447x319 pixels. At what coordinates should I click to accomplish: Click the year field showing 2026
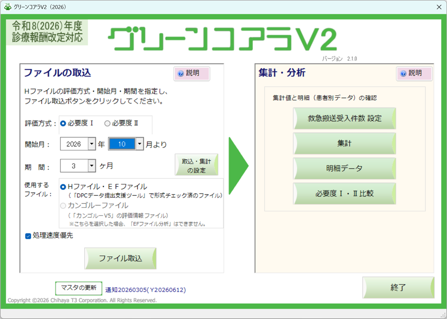(74, 144)
